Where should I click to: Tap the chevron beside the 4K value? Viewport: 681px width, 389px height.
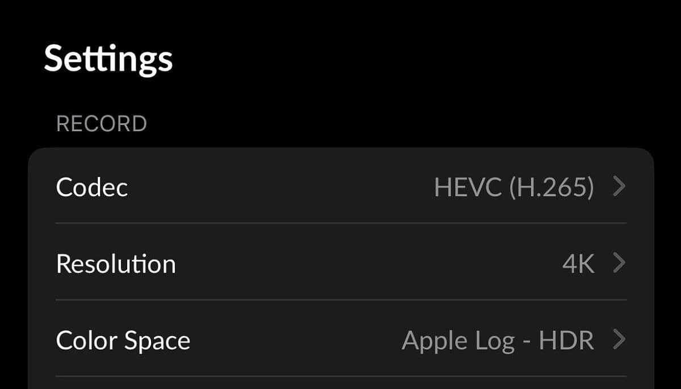click(620, 263)
